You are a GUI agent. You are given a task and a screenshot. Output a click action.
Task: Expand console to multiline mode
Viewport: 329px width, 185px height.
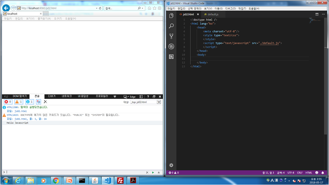coord(159,173)
